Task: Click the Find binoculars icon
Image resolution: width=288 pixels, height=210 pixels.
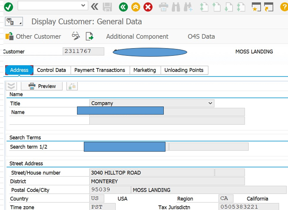Action: (x=176, y=7)
